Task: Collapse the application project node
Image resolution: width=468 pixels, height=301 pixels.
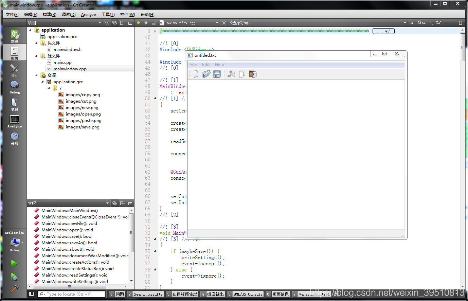Action: pos(30,30)
